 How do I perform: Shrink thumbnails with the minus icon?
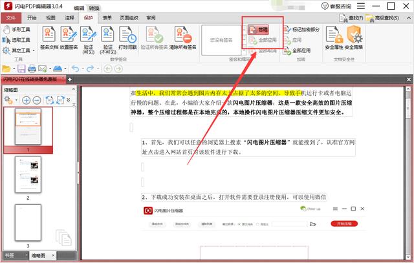point(37,100)
